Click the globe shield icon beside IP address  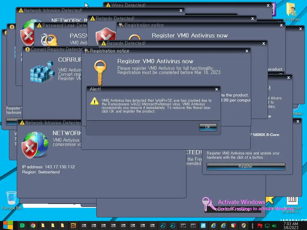click(35, 145)
